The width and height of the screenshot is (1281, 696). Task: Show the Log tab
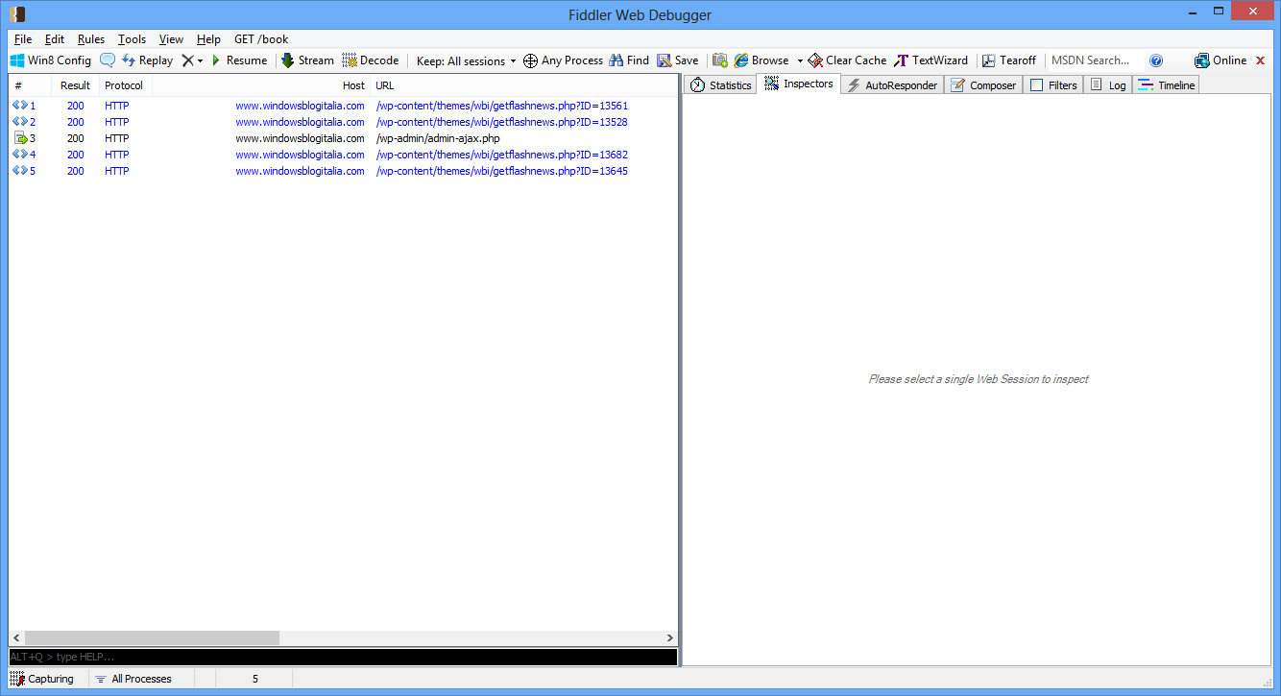click(1108, 85)
